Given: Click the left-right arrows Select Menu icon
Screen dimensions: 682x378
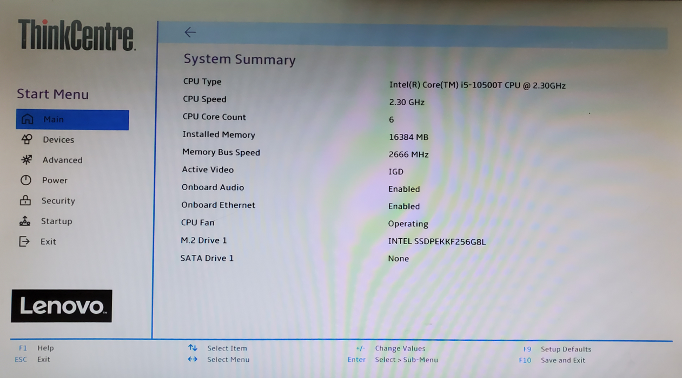Looking at the screenshot, I should (193, 359).
